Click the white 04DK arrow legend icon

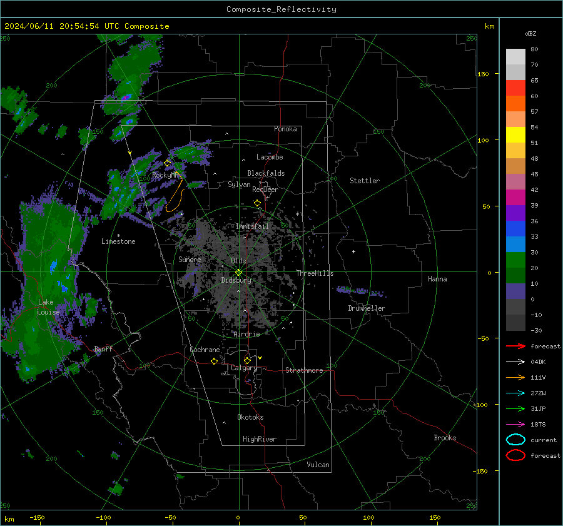tap(515, 362)
